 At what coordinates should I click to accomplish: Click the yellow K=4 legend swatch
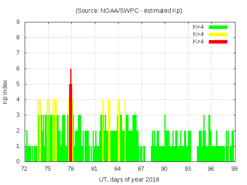[x=218, y=34]
